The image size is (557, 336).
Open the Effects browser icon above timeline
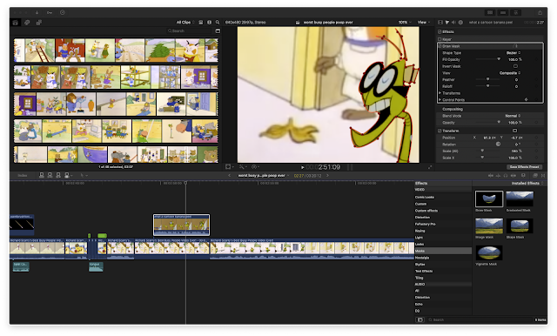(x=535, y=176)
